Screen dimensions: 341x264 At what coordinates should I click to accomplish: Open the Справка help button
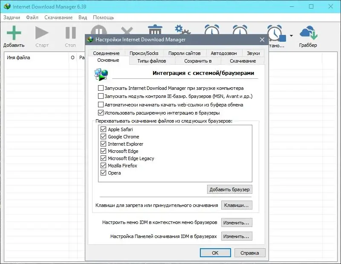click(x=249, y=253)
